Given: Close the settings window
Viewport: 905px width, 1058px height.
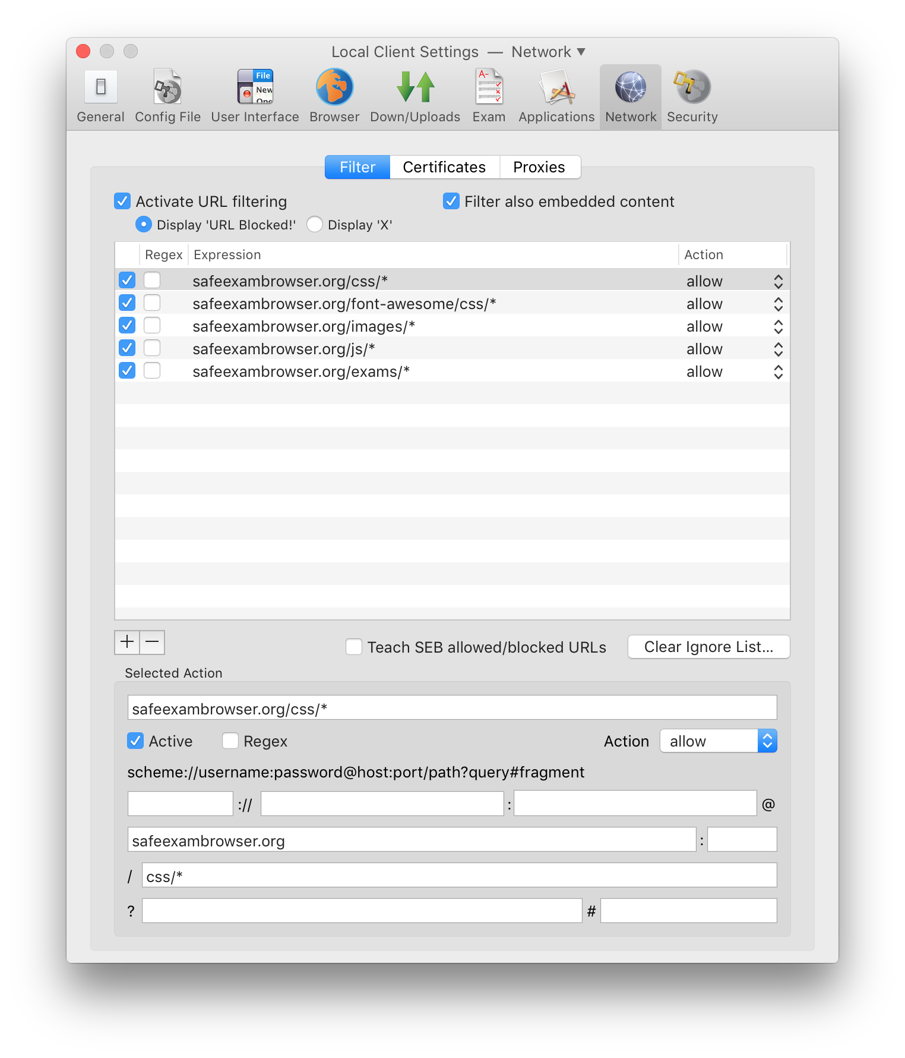Looking at the screenshot, I should [x=83, y=51].
